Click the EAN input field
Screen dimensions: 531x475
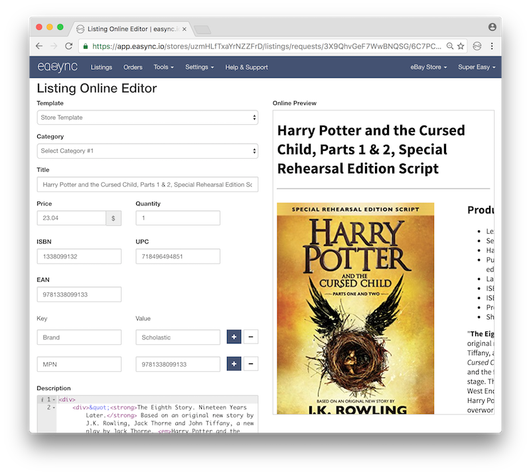[79, 294]
